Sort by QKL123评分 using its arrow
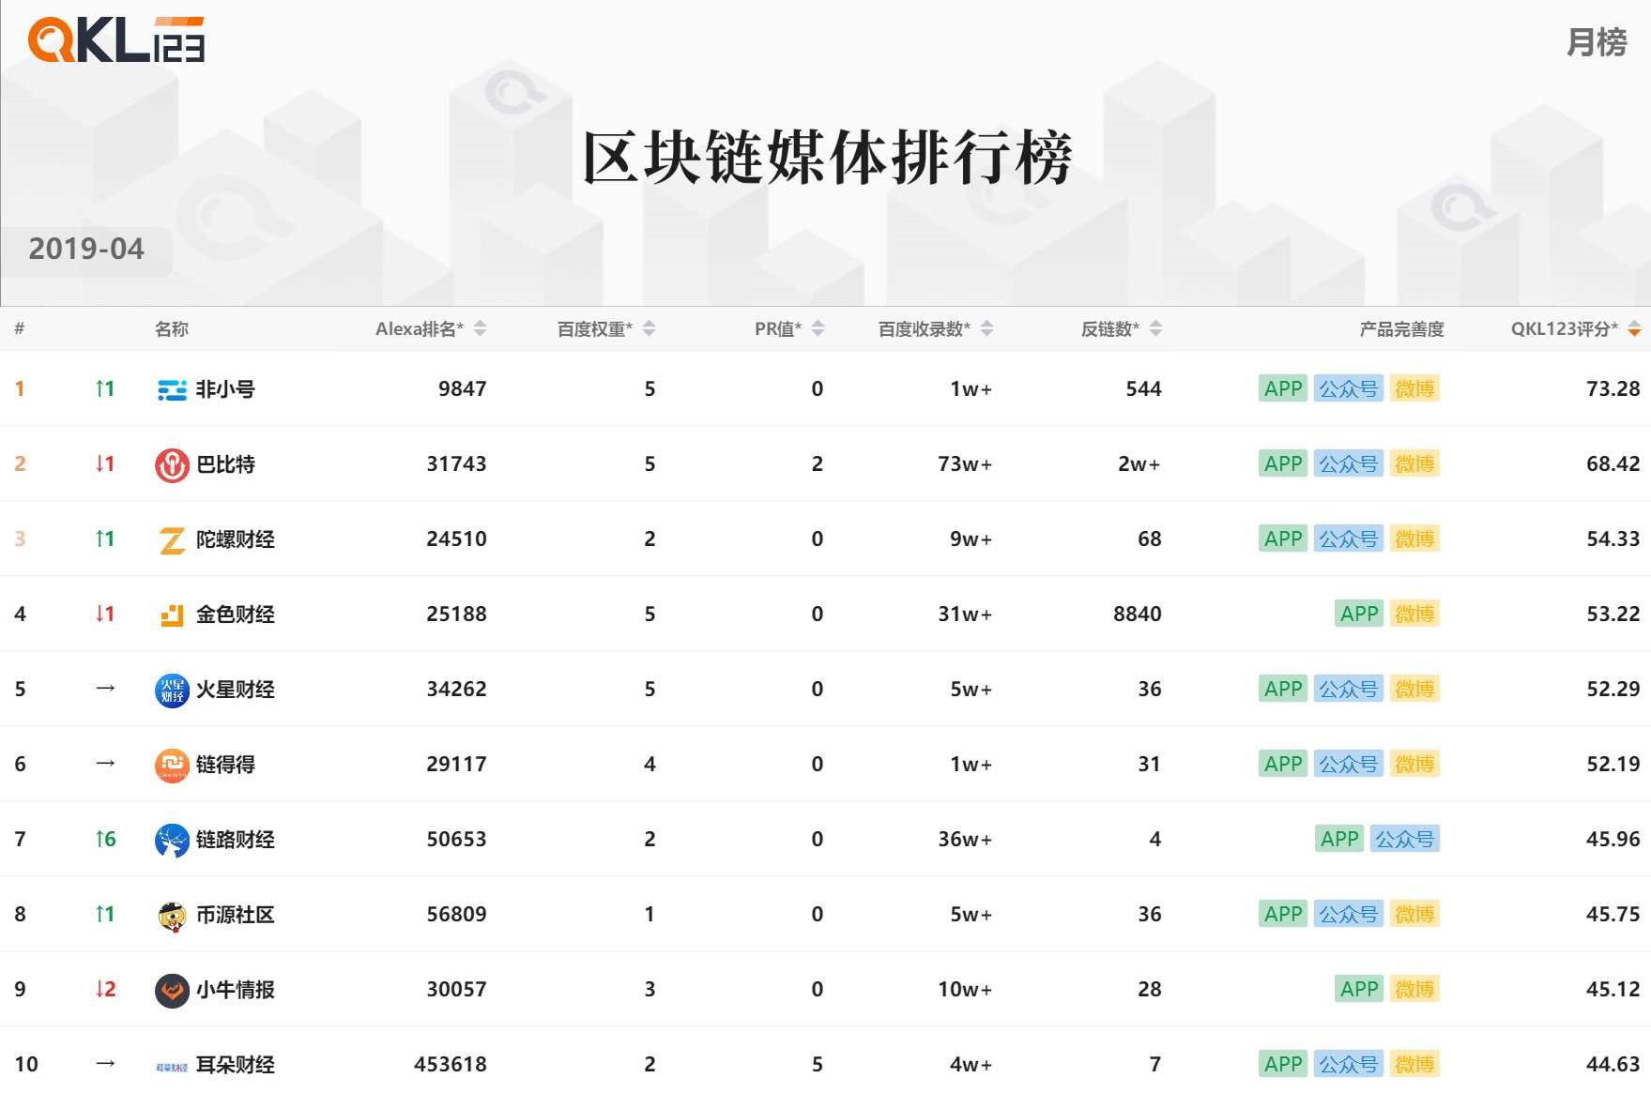 point(1633,328)
